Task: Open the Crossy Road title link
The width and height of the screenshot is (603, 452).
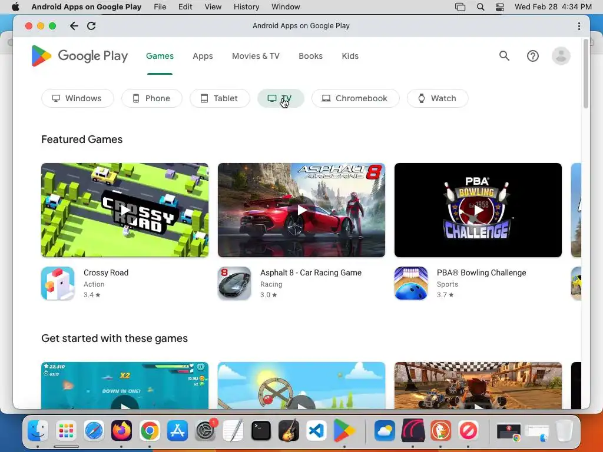Action: (106, 272)
